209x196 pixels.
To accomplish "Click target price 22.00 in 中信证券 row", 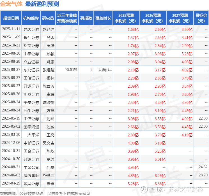I will 203,118.
